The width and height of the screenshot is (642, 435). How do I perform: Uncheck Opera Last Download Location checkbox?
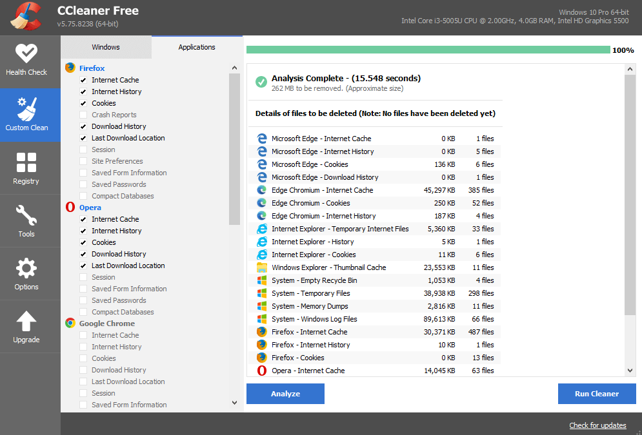(83, 266)
